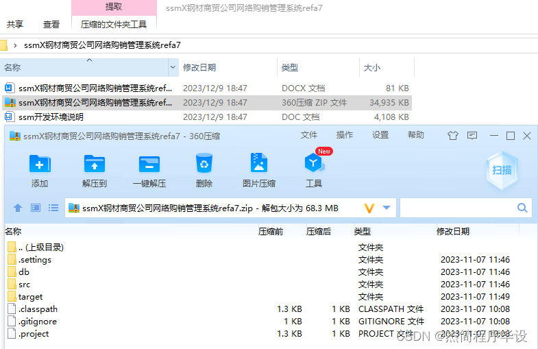Expand the path history dropdown arrow in 360压缩
Viewport: 538px width, 349px height.
(387, 208)
